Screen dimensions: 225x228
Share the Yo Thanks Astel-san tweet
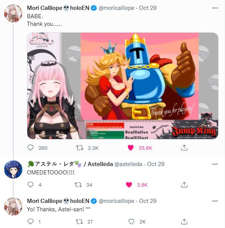pos(184,222)
